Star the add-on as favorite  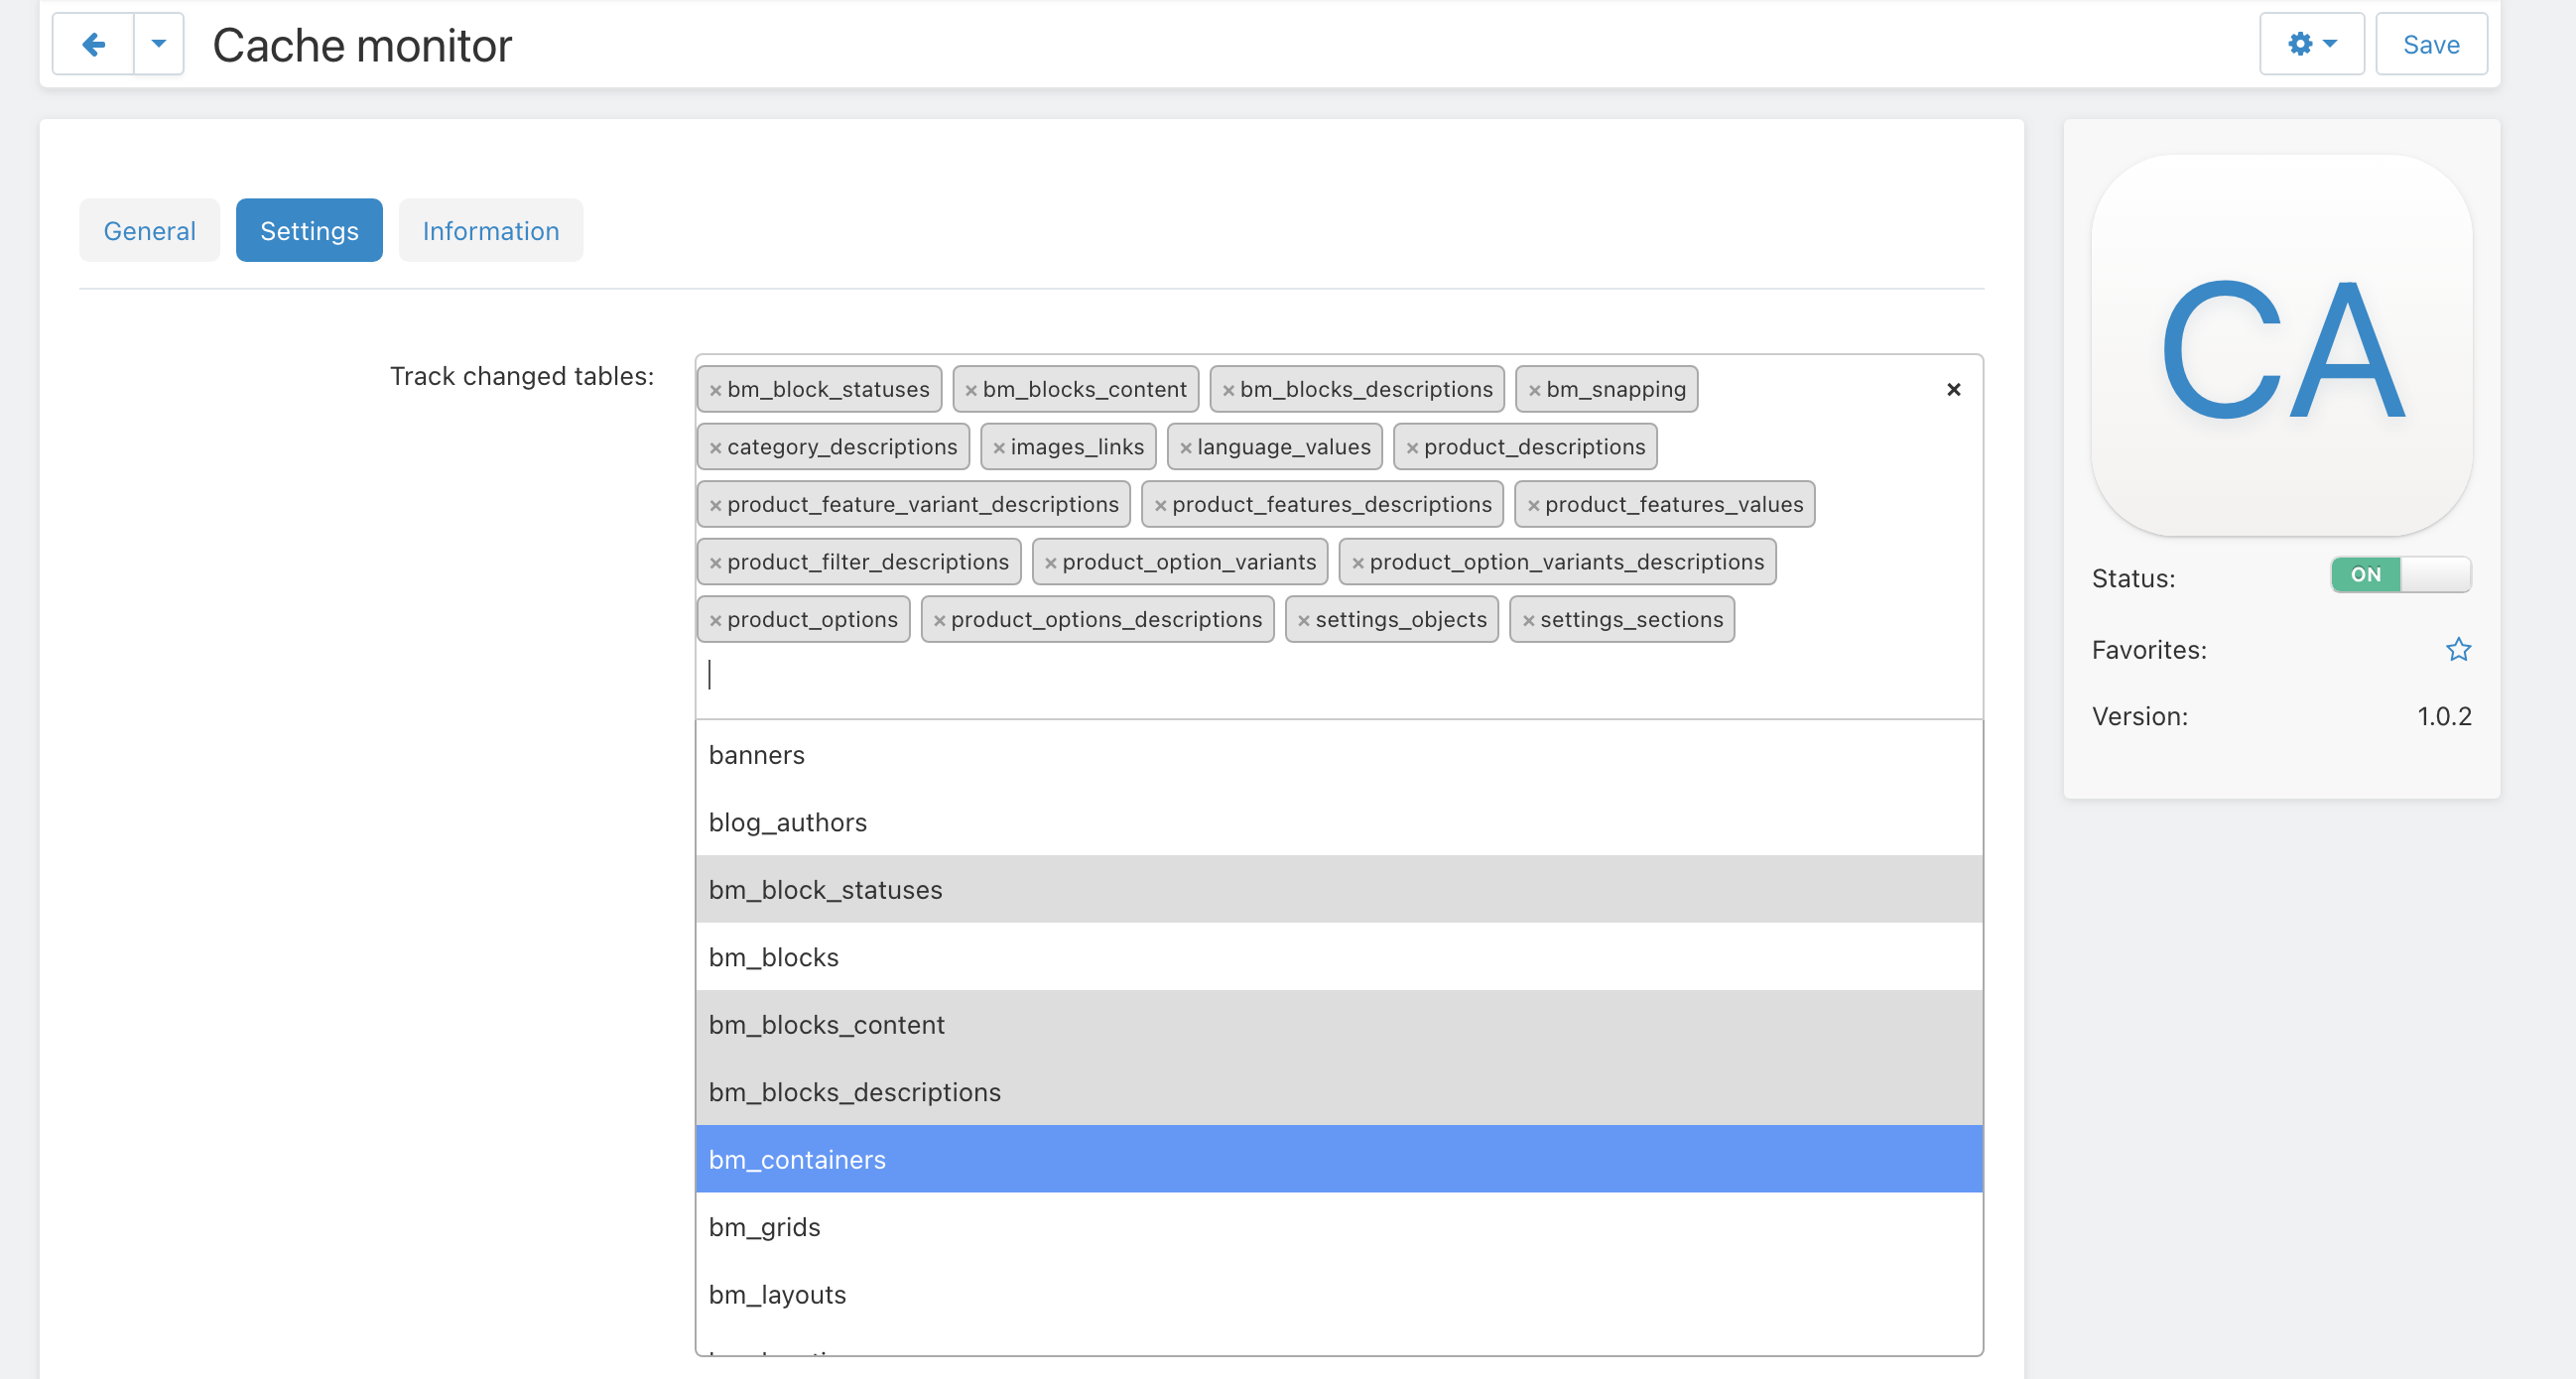[x=2459, y=649]
